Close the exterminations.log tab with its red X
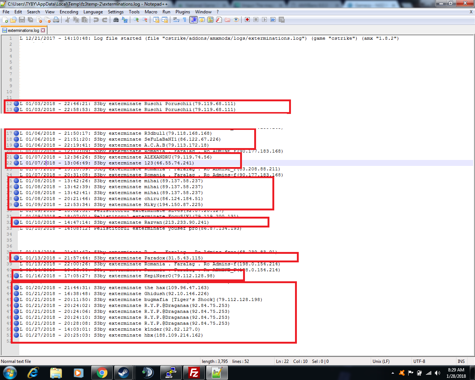 [43, 30]
